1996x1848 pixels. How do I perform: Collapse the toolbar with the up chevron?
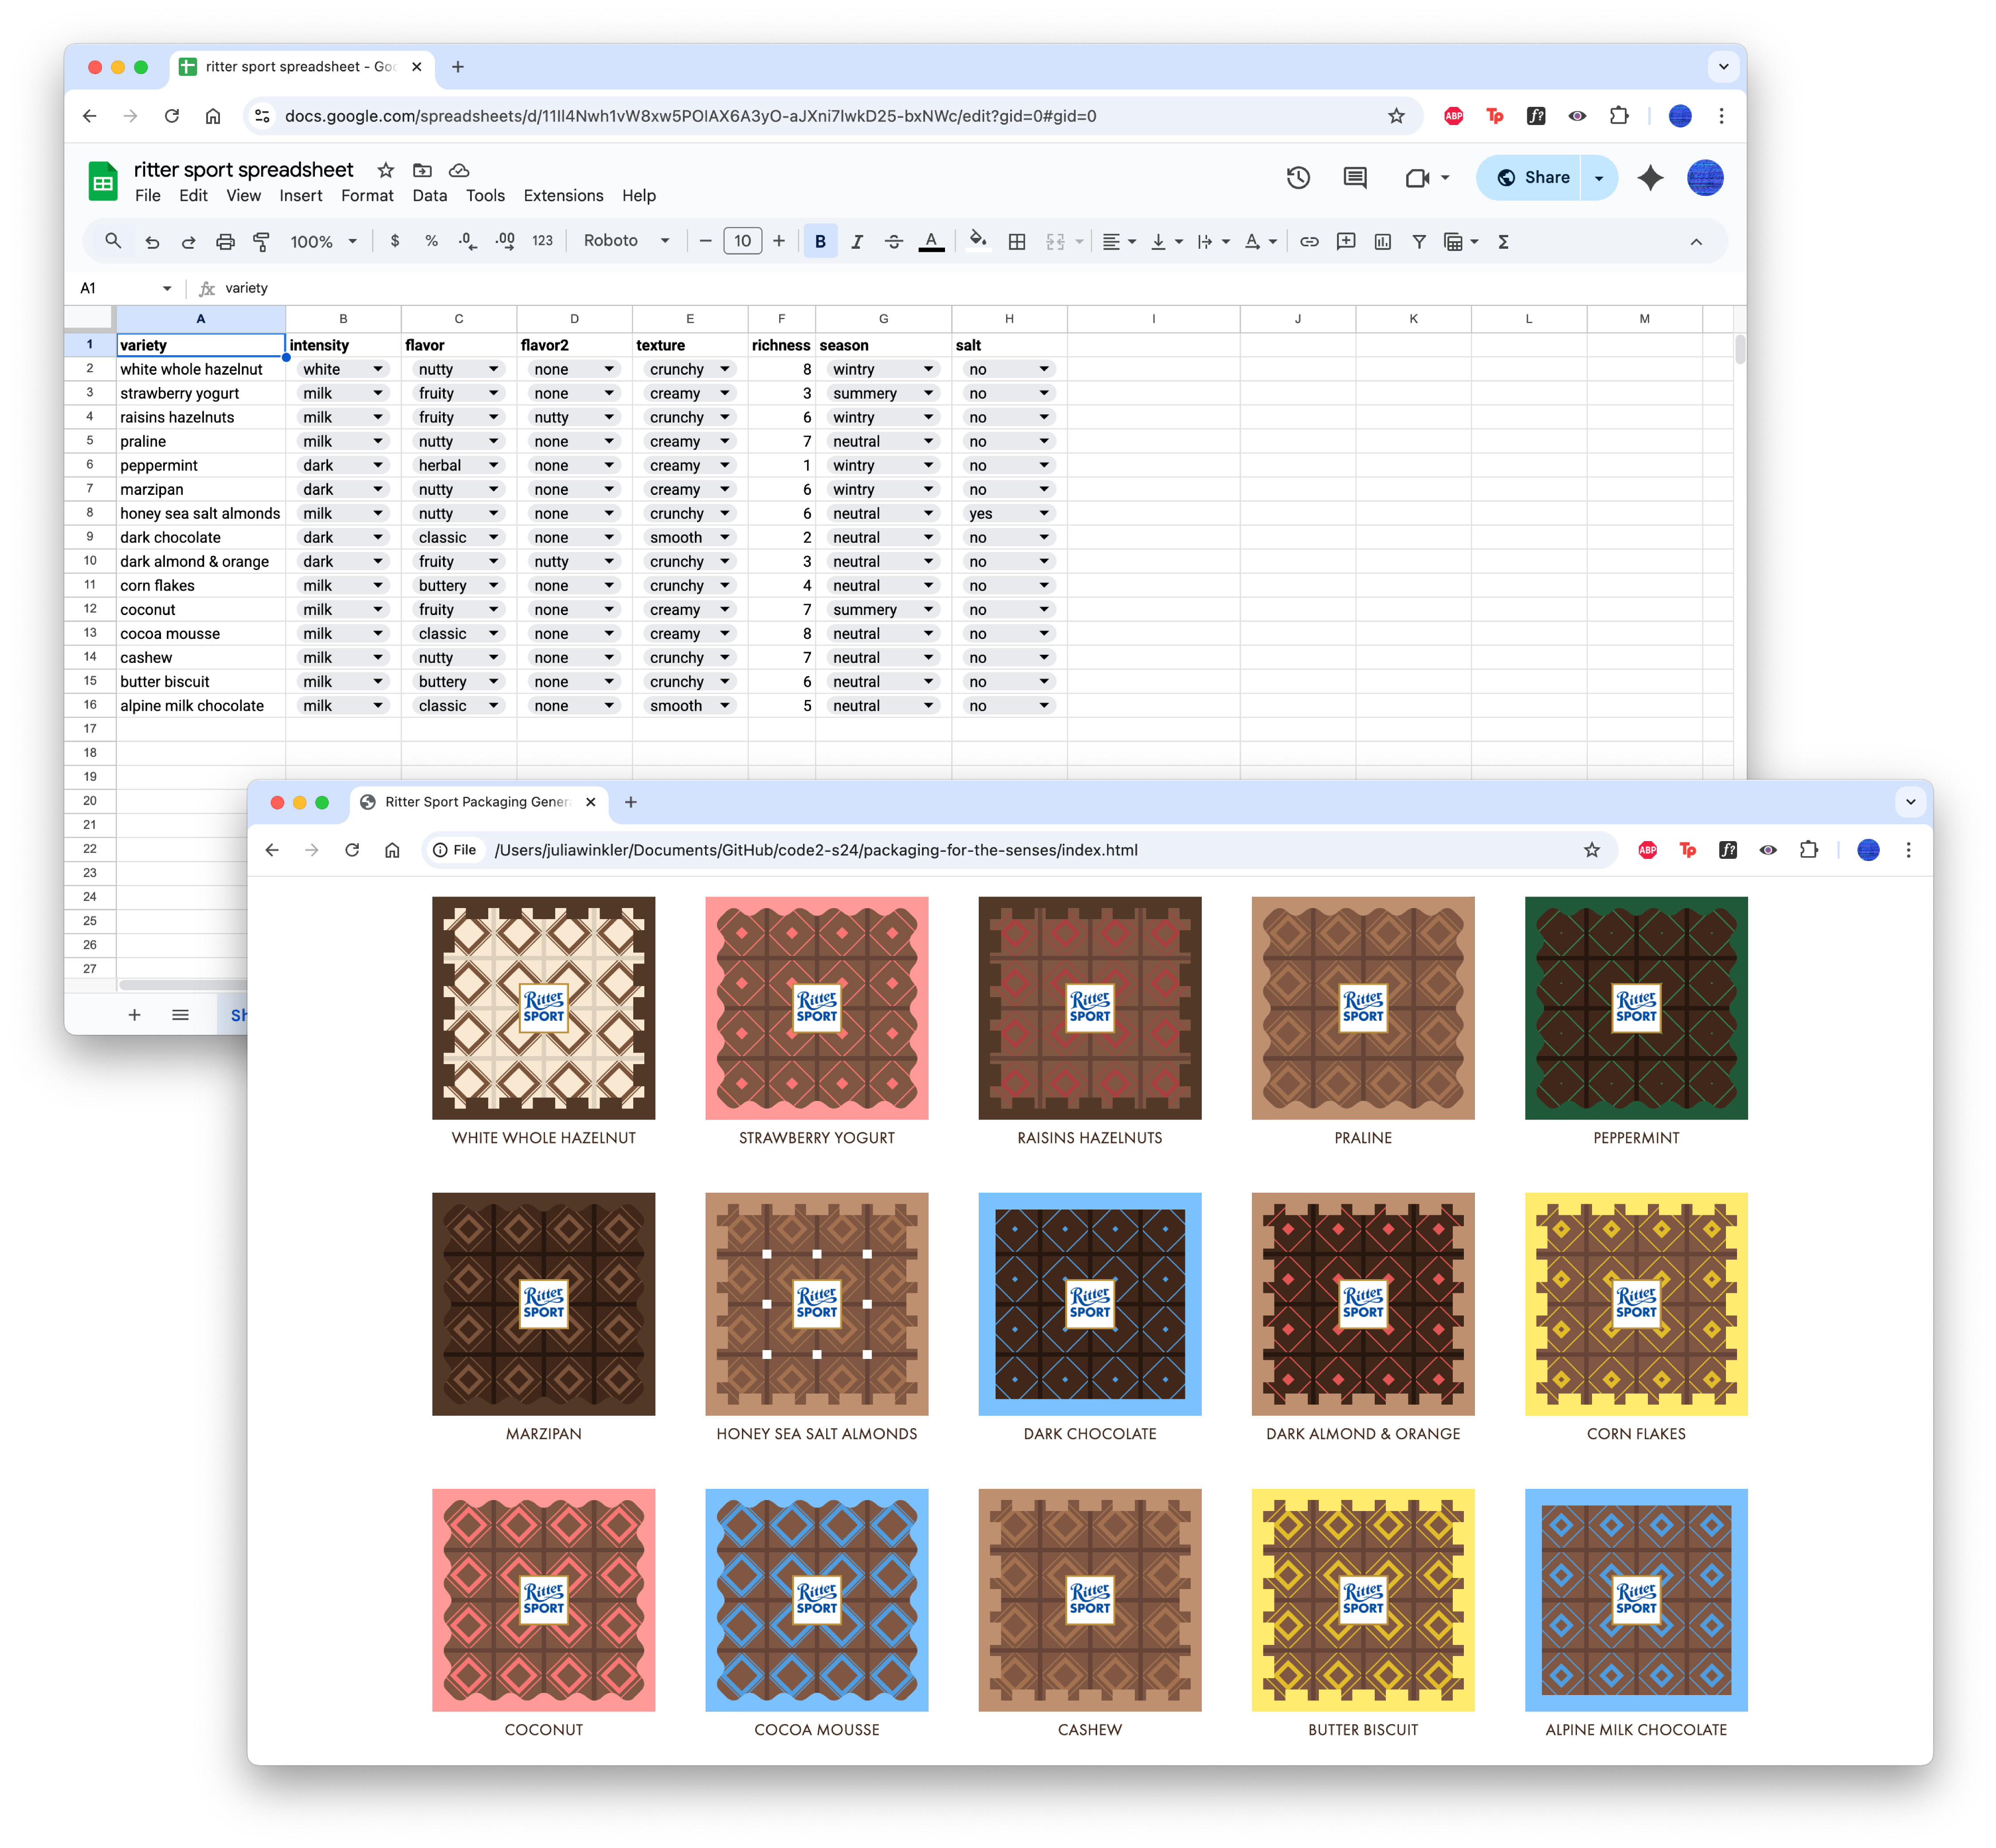(x=1696, y=241)
